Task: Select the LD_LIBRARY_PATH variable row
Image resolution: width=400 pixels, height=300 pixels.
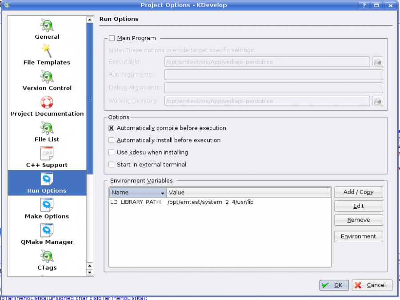Action: 135,202
